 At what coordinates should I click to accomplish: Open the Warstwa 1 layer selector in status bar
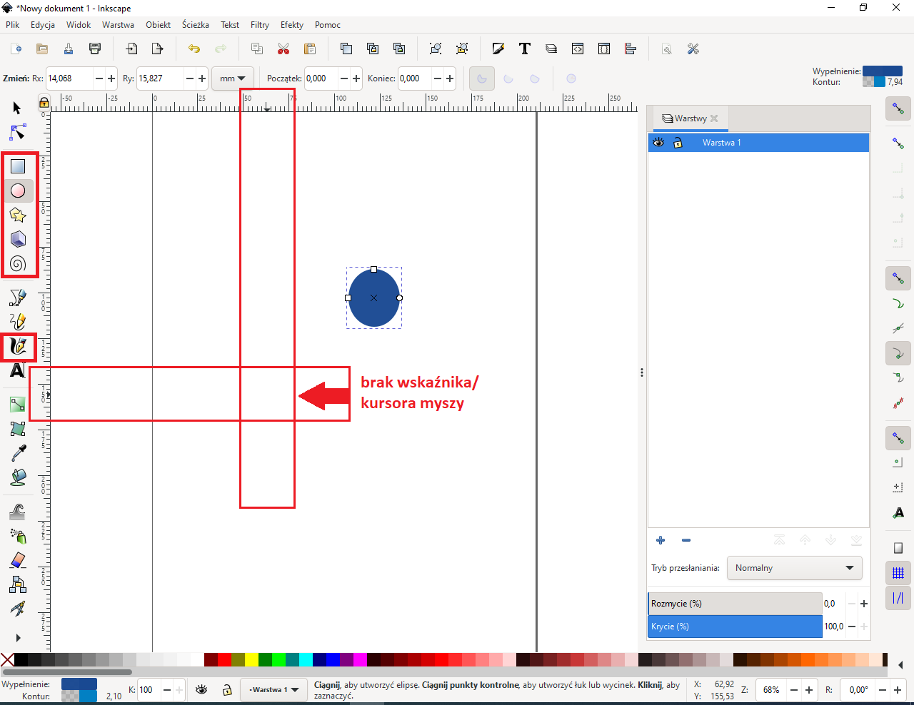(273, 690)
